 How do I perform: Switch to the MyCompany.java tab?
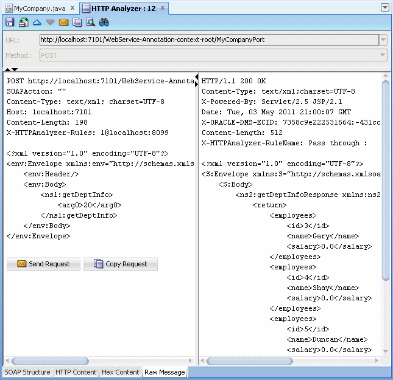[40, 9]
